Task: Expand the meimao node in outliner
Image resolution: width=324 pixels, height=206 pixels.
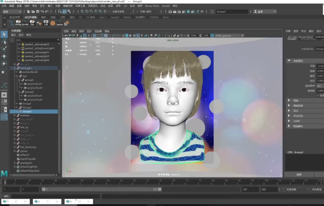Action: coord(15,115)
